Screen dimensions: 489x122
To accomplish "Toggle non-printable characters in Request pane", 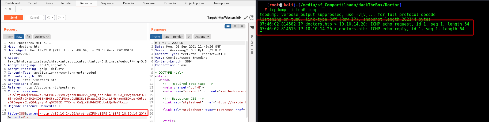I will [29, 37].
